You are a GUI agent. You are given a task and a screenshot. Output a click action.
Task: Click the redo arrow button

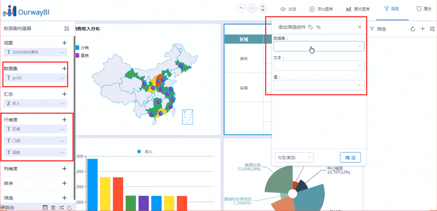(x=252, y=8)
